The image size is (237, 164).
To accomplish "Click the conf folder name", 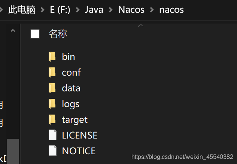I will (72, 72).
